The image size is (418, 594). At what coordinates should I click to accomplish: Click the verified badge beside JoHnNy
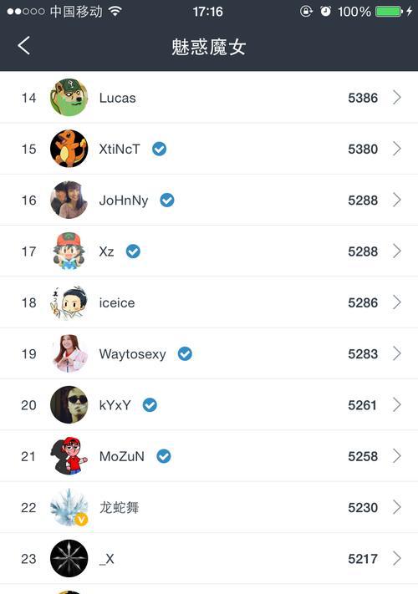coord(167,200)
